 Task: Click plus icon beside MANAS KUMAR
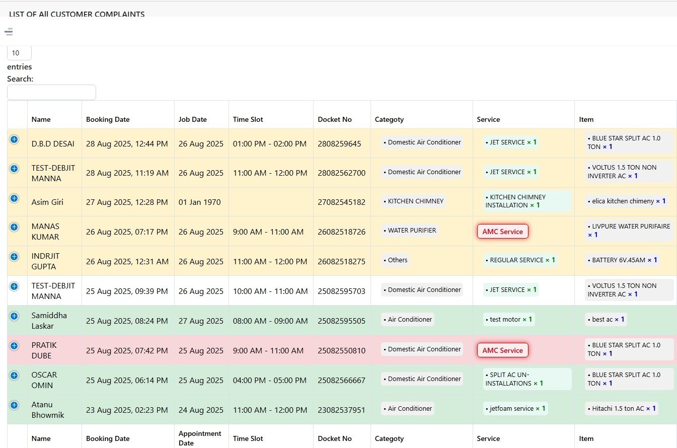pos(14,227)
